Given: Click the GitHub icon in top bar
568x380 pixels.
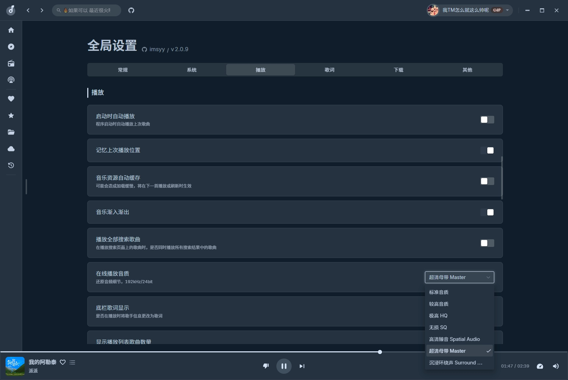Looking at the screenshot, I should pyautogui.click(x=131, y=10).
